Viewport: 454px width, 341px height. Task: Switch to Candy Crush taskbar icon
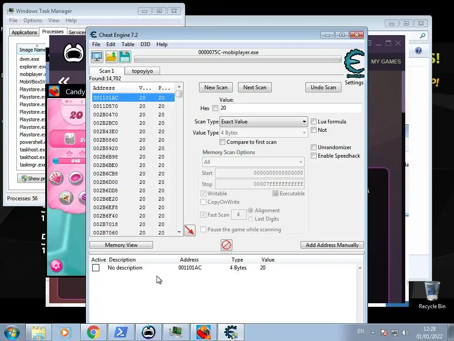[203, 332]
